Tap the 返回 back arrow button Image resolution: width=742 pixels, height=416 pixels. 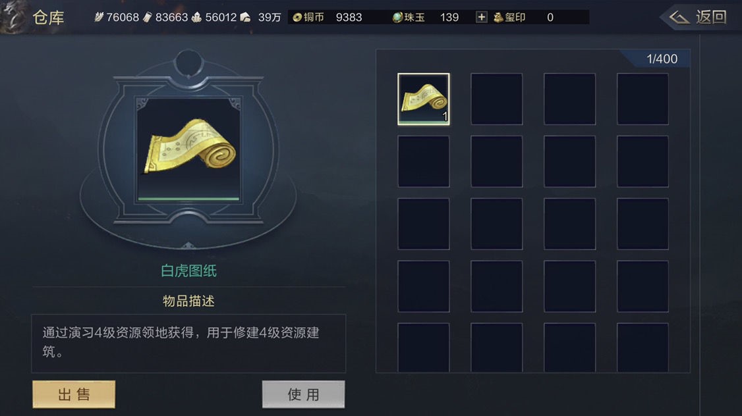click(698, 18)
